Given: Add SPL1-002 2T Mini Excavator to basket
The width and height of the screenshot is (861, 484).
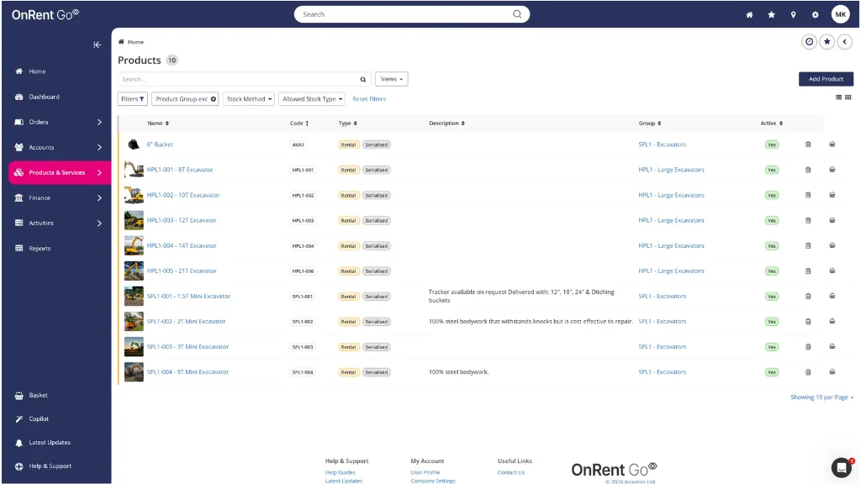Looking at the screenshot, I should coord(832,321).
